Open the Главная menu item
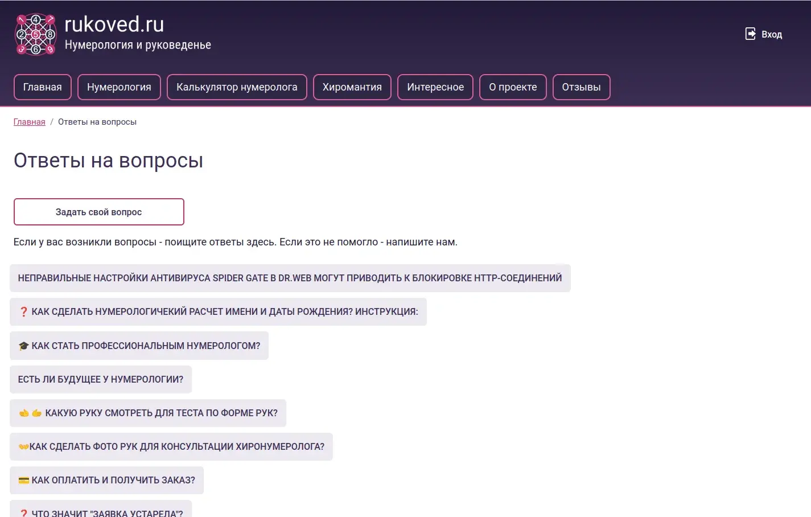 (x=43, y=87)
